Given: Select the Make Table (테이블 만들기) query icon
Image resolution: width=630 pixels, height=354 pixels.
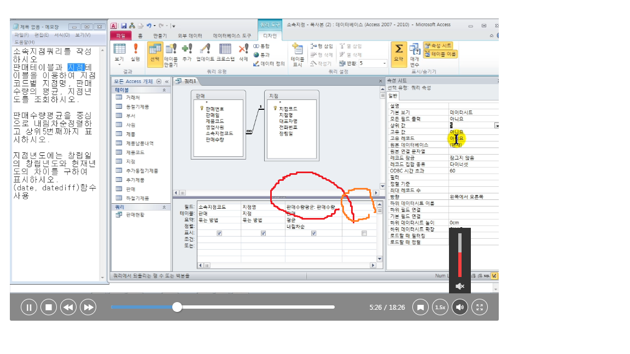Looking at the screenshot, I should tap(171, 51).
